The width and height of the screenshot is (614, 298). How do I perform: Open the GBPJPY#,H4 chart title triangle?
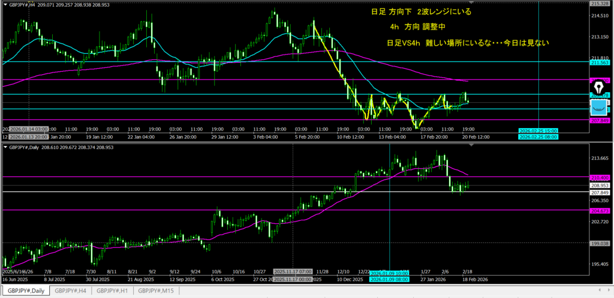[5, 4]
